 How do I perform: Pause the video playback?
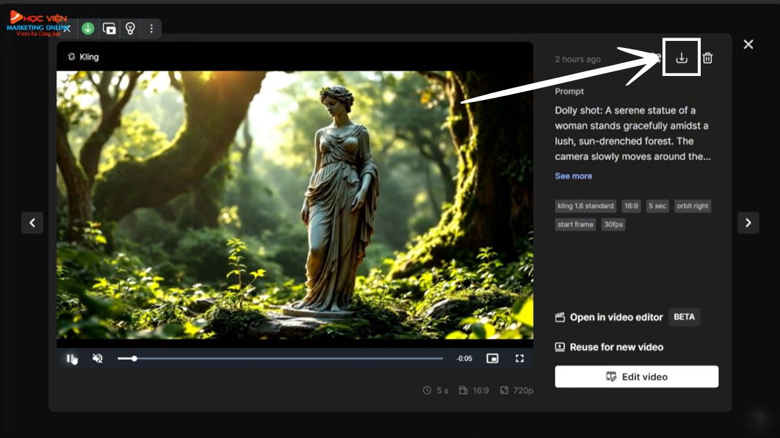(70, 358)
